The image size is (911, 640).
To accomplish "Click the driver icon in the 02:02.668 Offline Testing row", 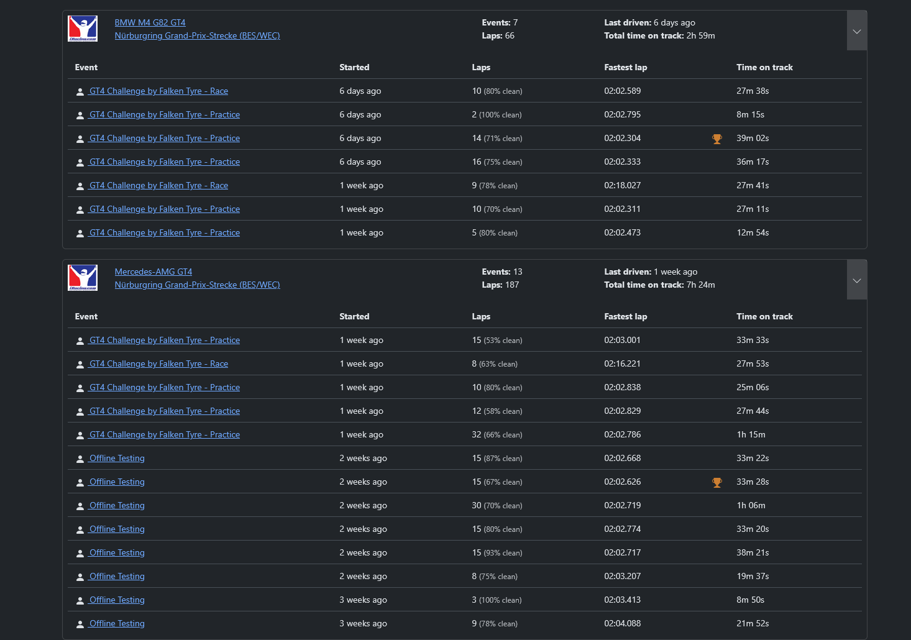I will [x=80, y=459].
